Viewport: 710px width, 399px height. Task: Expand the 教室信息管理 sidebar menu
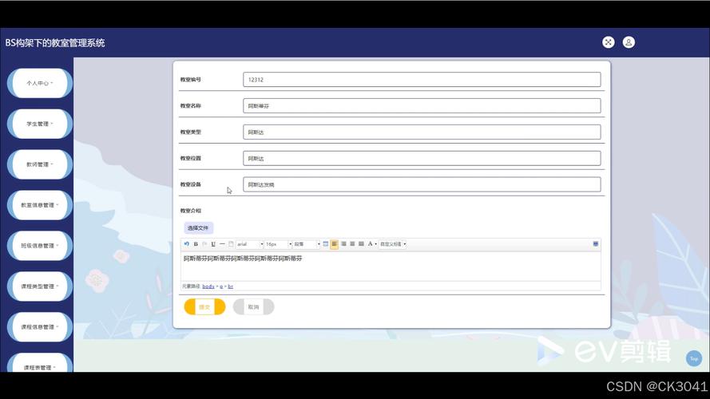[x=40, y=205]
